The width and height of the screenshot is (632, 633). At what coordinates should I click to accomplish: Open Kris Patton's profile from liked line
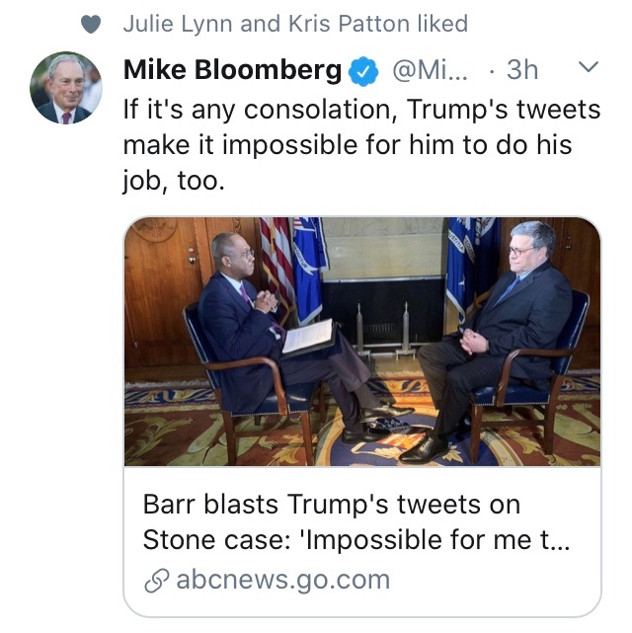[331, 24]
